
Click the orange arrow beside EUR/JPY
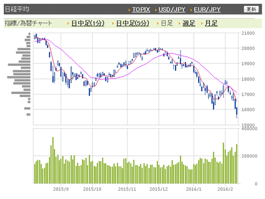click(191, 10)
